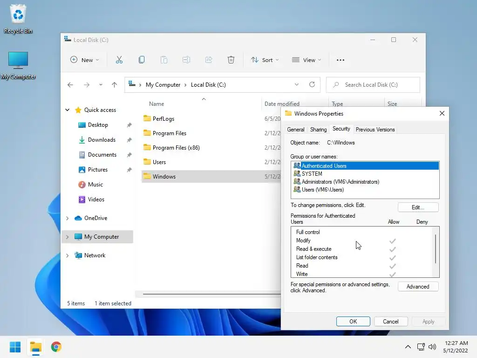This screenshot has width=477, height=358.
Task: Select the Windows folder row
Action: 211,176
